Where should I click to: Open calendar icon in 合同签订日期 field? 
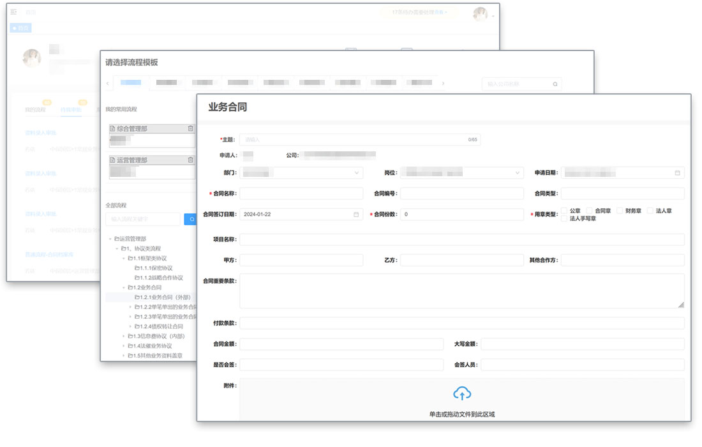(x=356, y=215)
